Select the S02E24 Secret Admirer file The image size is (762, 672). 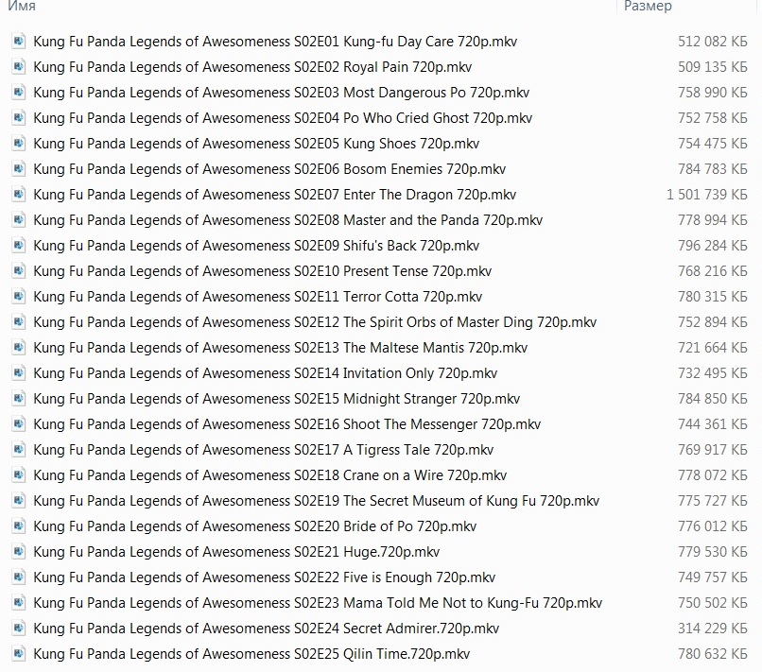[266, 629]
